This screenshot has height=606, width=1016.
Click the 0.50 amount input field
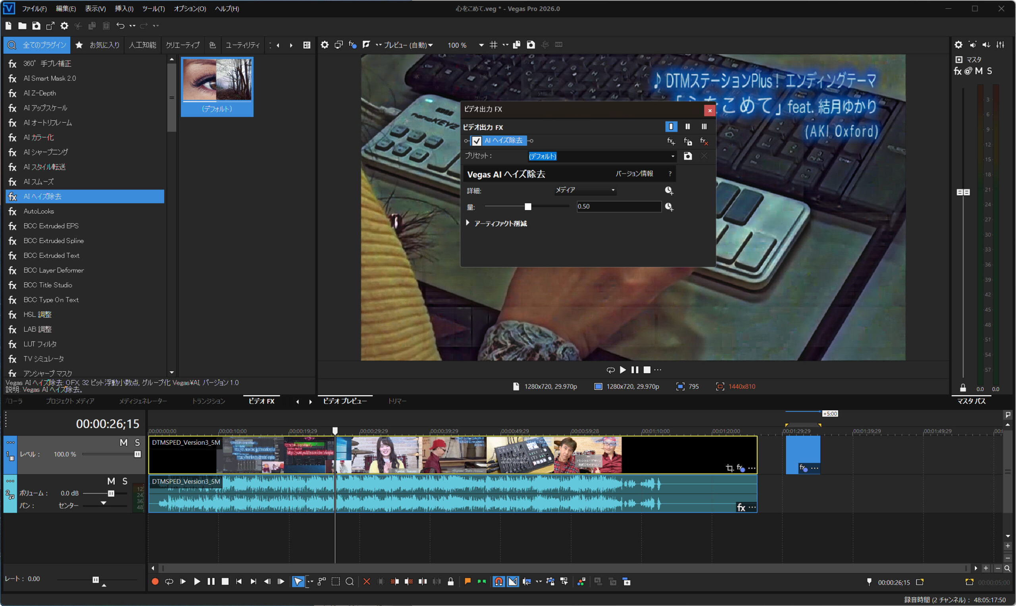619,207
